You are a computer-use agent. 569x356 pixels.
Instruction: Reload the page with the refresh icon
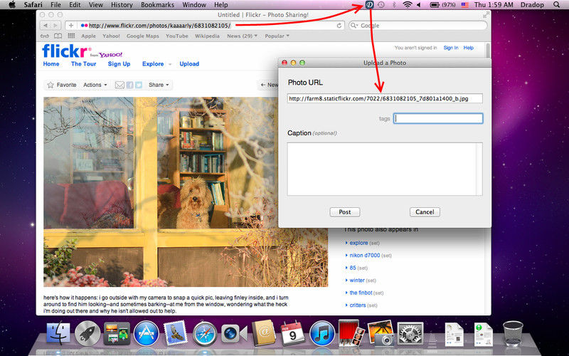339,26
